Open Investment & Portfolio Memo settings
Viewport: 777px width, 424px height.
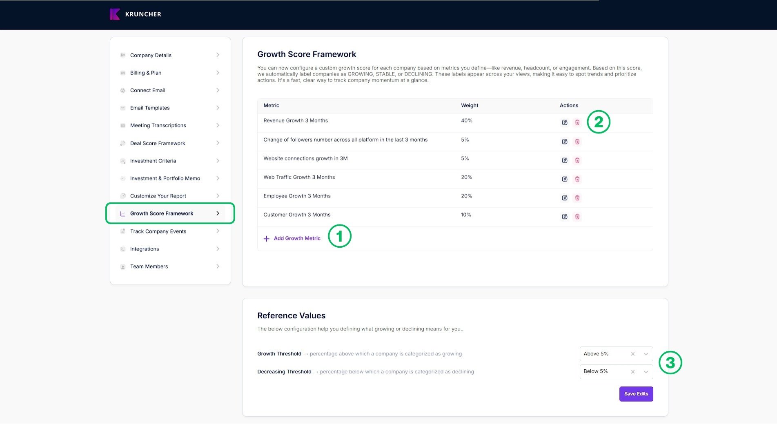point(170,178)
